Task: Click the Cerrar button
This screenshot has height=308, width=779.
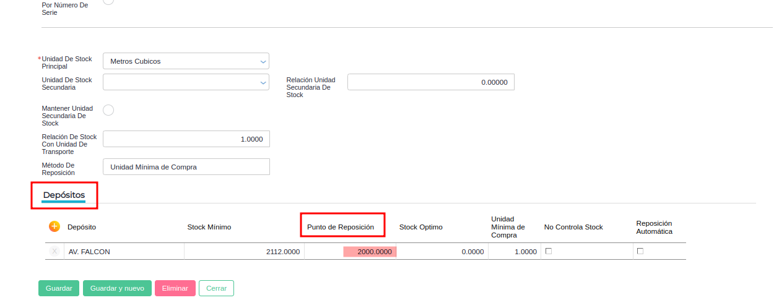Action: (x=216, y=288)
